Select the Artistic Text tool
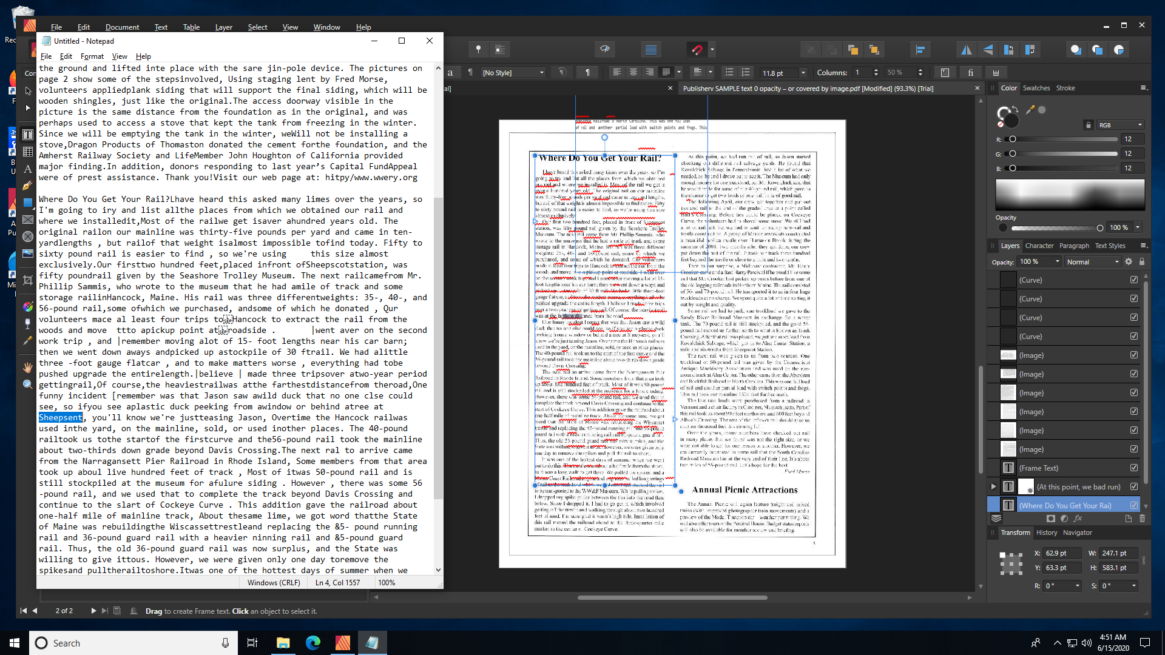Image resolution: width=1165 pixels, height=655 pixels. pyautogui.click(x=28, y=169)
